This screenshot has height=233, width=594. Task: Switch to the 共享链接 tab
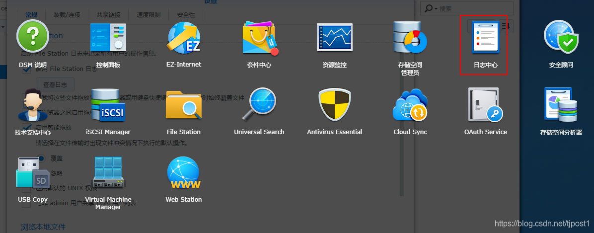coord(108,15)
